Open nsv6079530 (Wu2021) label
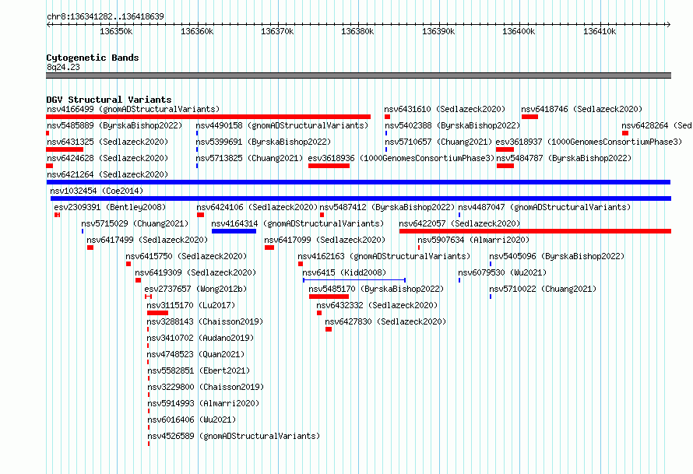 [x=502, y=272]
